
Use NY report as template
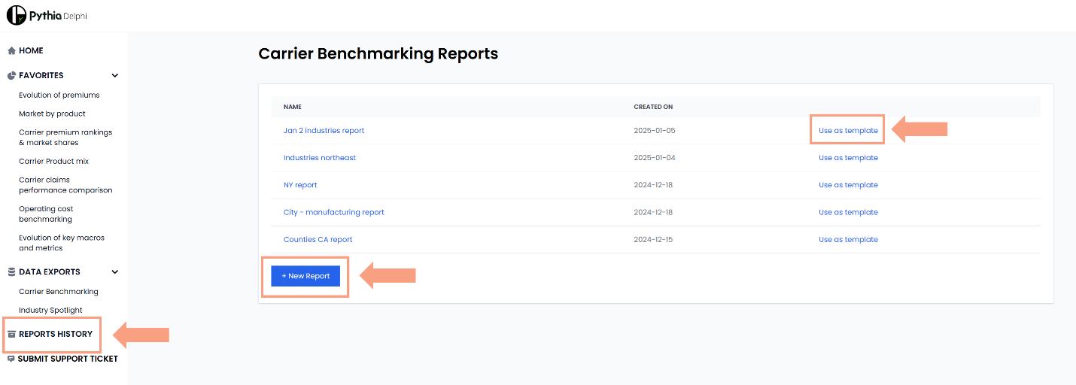pyautogui.click(x=848, y=185)
